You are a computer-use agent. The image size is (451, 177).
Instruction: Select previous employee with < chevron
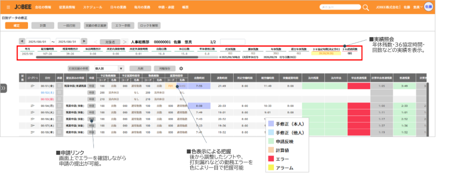click(x=96, y=42)
